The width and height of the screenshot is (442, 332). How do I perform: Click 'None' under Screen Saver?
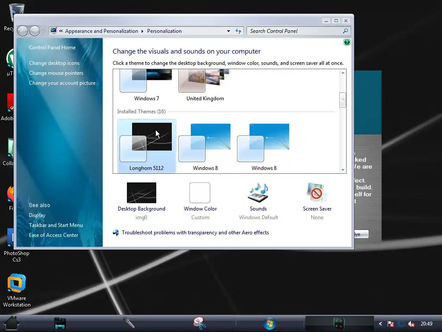click(x=317, y=217)
